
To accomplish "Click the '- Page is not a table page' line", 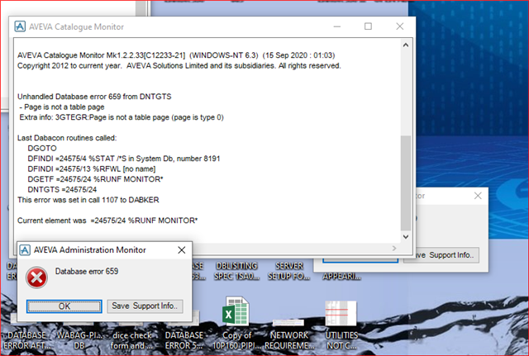I will [x=62, y=107].
